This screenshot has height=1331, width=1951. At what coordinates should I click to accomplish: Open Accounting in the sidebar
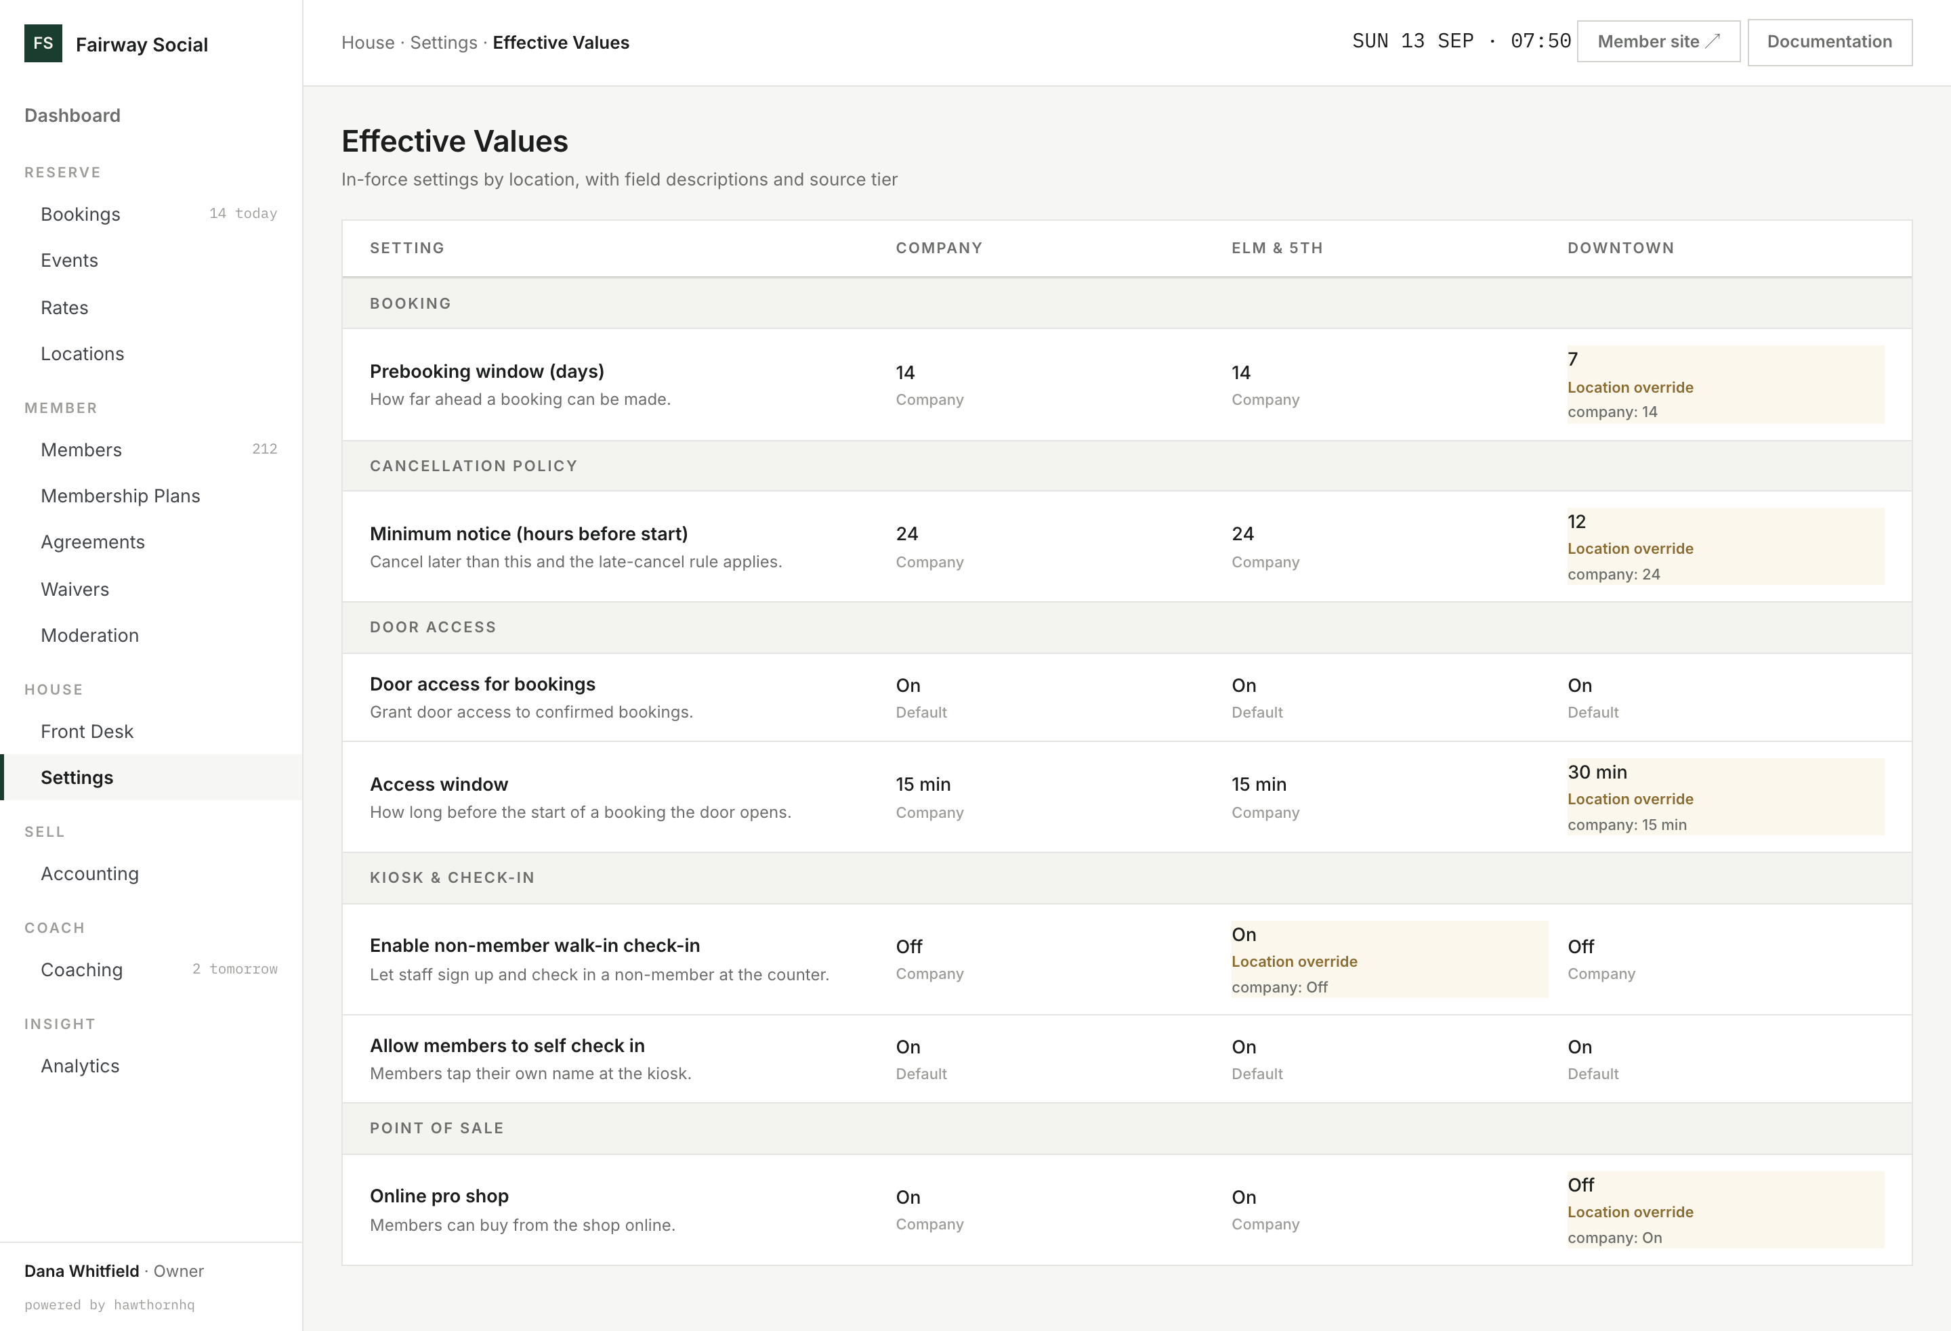click(x=151, y=873)
